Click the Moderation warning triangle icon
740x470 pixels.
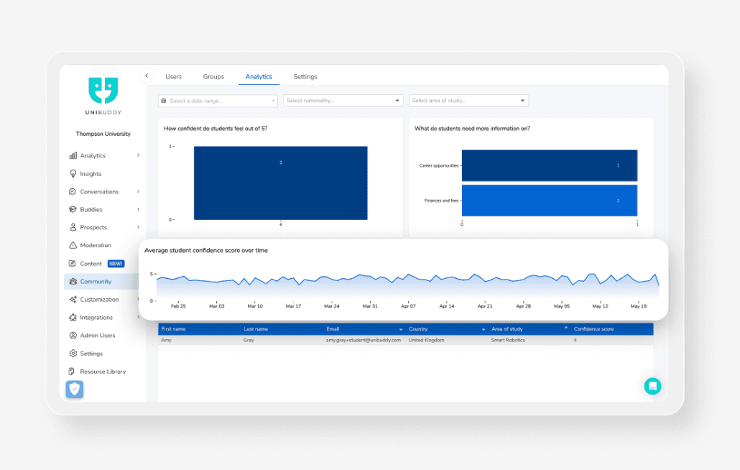tap(73, 245)
